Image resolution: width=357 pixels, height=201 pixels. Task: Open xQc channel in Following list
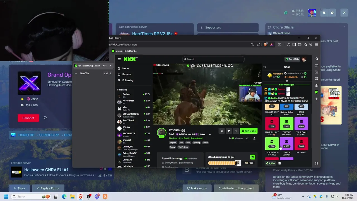tap(134, 108)
